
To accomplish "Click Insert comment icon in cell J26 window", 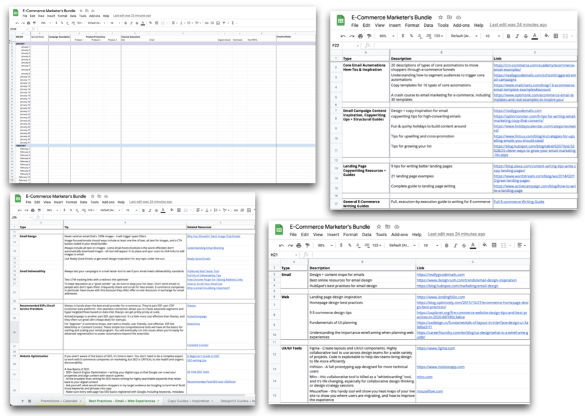I will click(x=242, y=210).
